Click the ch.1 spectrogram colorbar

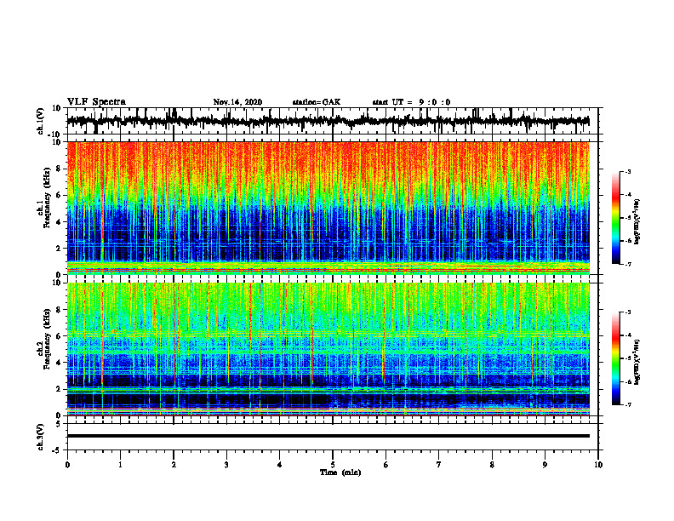pos(615,218)
